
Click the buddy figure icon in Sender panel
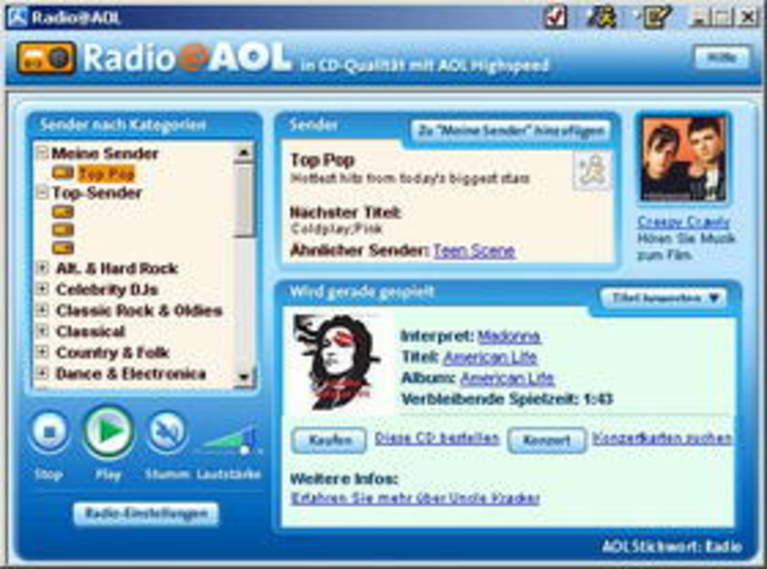pyautogui.click(x=592, y=171)
